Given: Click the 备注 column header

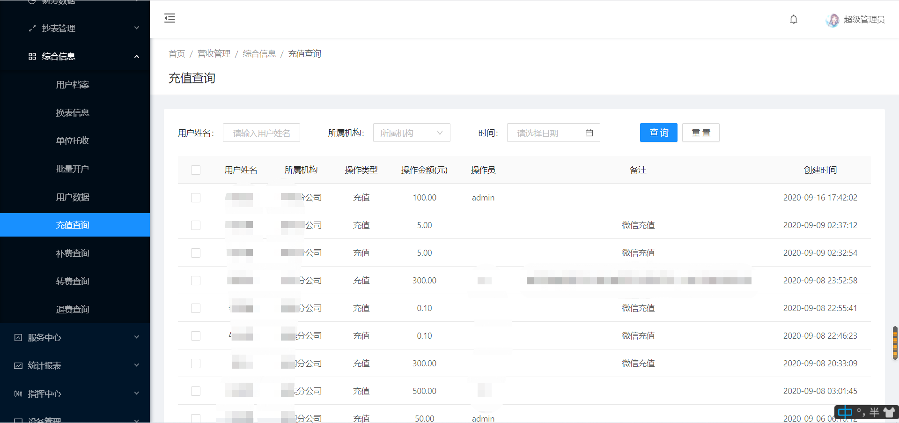Looking at the screenshot, I should 638,170.
